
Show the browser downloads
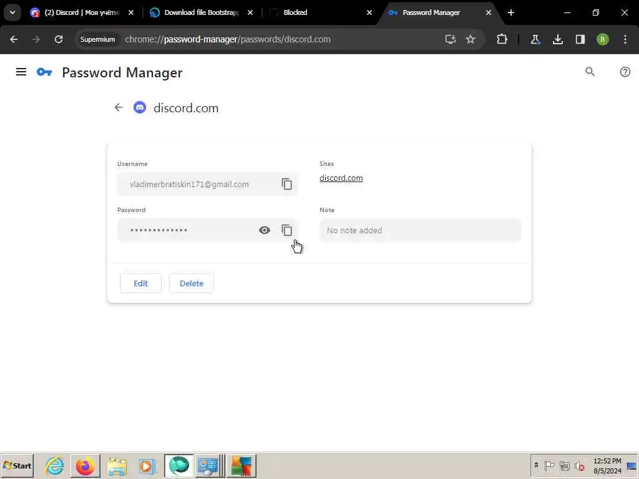click(557, 39)
